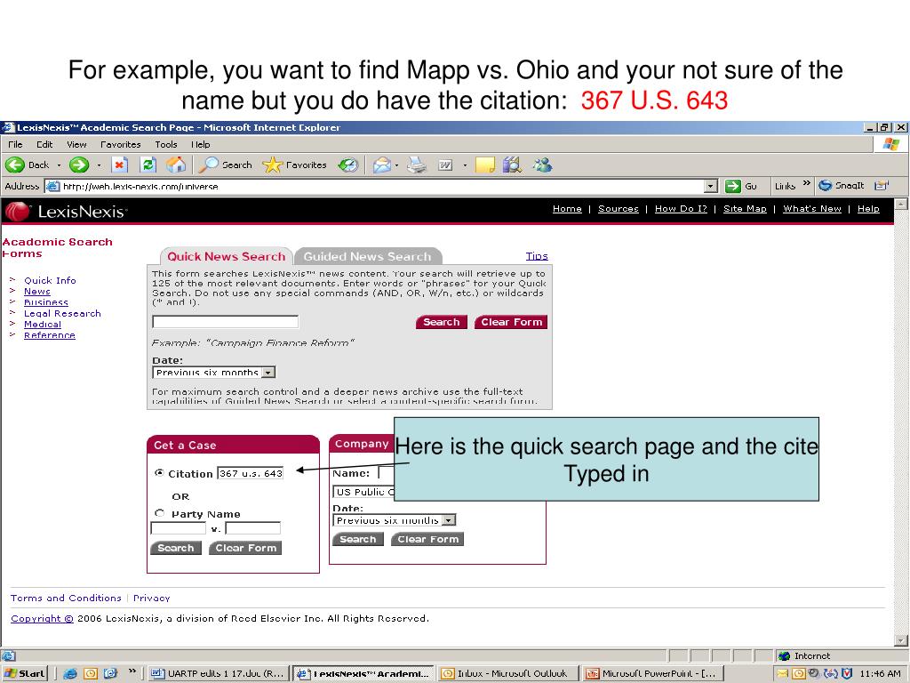Click the red Search button

coord(441,322)
